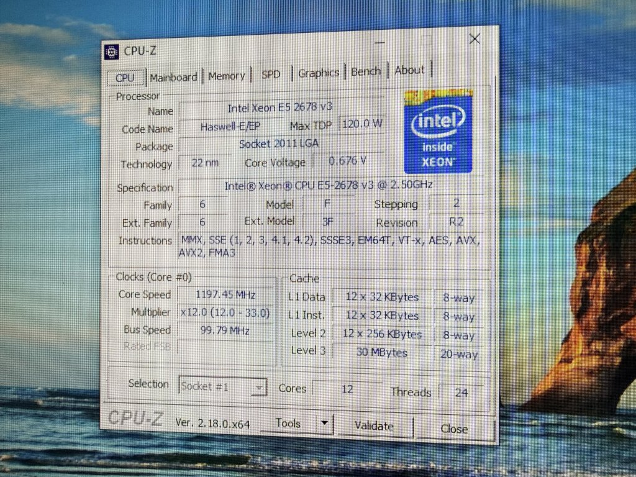The image size is (636, 477).
Task: Click the Stepping value '2'
Action: point(457,203)
